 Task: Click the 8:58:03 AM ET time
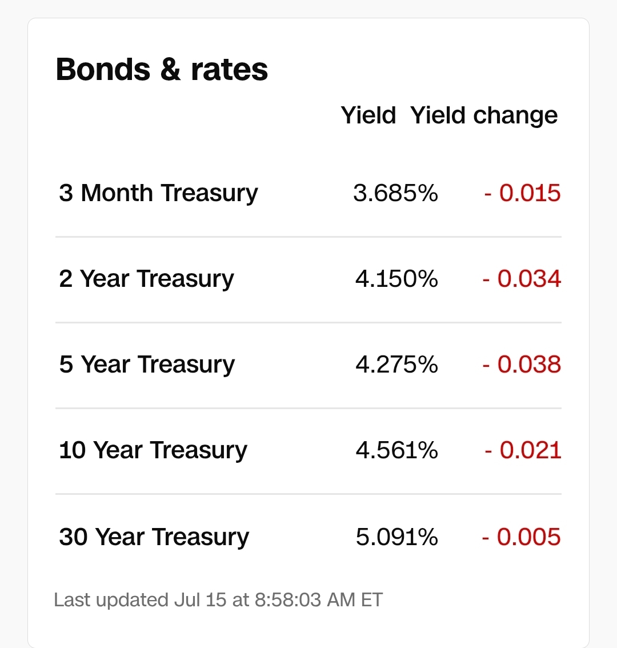coord(319,600)
